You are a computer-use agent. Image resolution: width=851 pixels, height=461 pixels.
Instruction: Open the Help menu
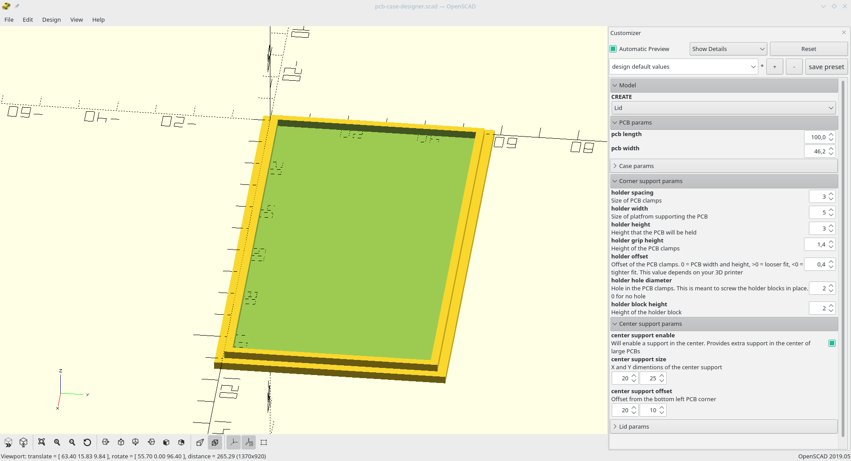pyautogui.click(x=98, y=20)
